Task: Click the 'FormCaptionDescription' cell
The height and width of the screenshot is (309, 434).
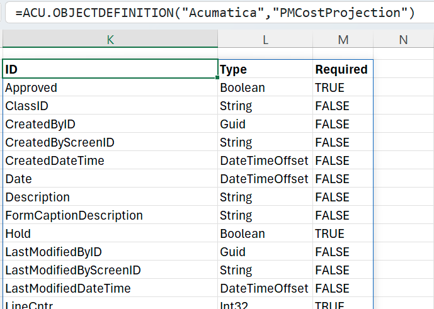Action: tap(110, 215)
